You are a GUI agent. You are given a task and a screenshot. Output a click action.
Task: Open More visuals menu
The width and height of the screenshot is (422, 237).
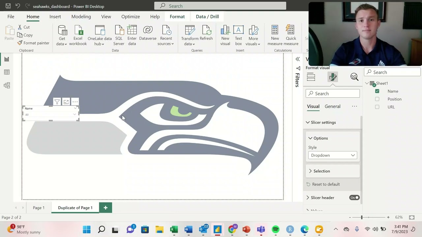[x=253, y=36]
